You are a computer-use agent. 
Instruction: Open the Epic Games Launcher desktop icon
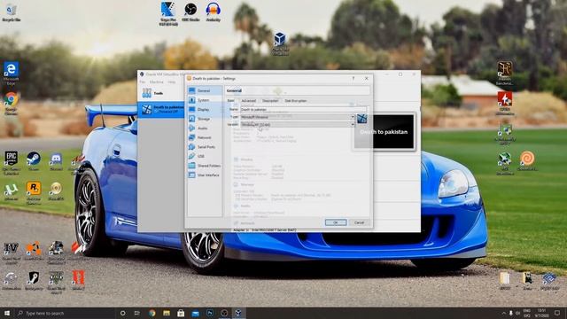point(12,163)
